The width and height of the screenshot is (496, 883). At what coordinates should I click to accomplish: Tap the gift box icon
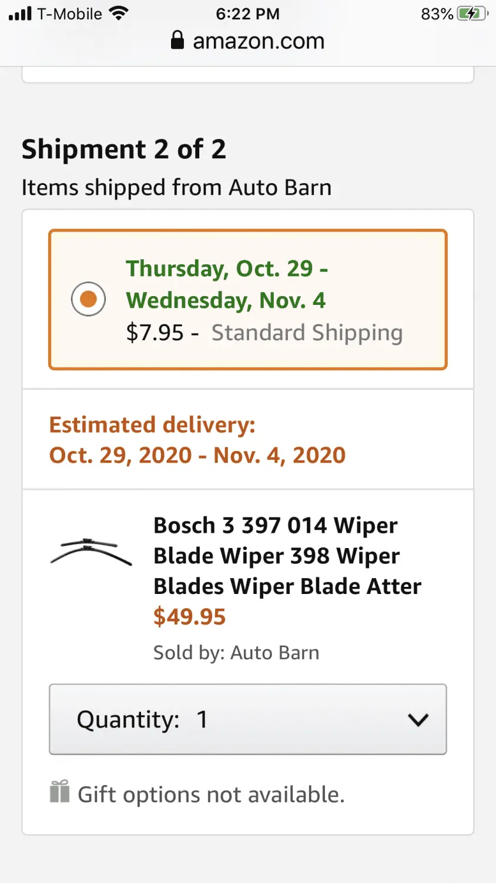[x=59, y=791]
